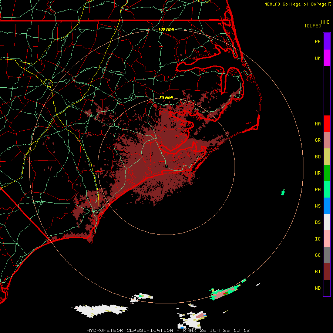
Task: Click the '100 NMI' range ring label
Action: coord(166,29)
